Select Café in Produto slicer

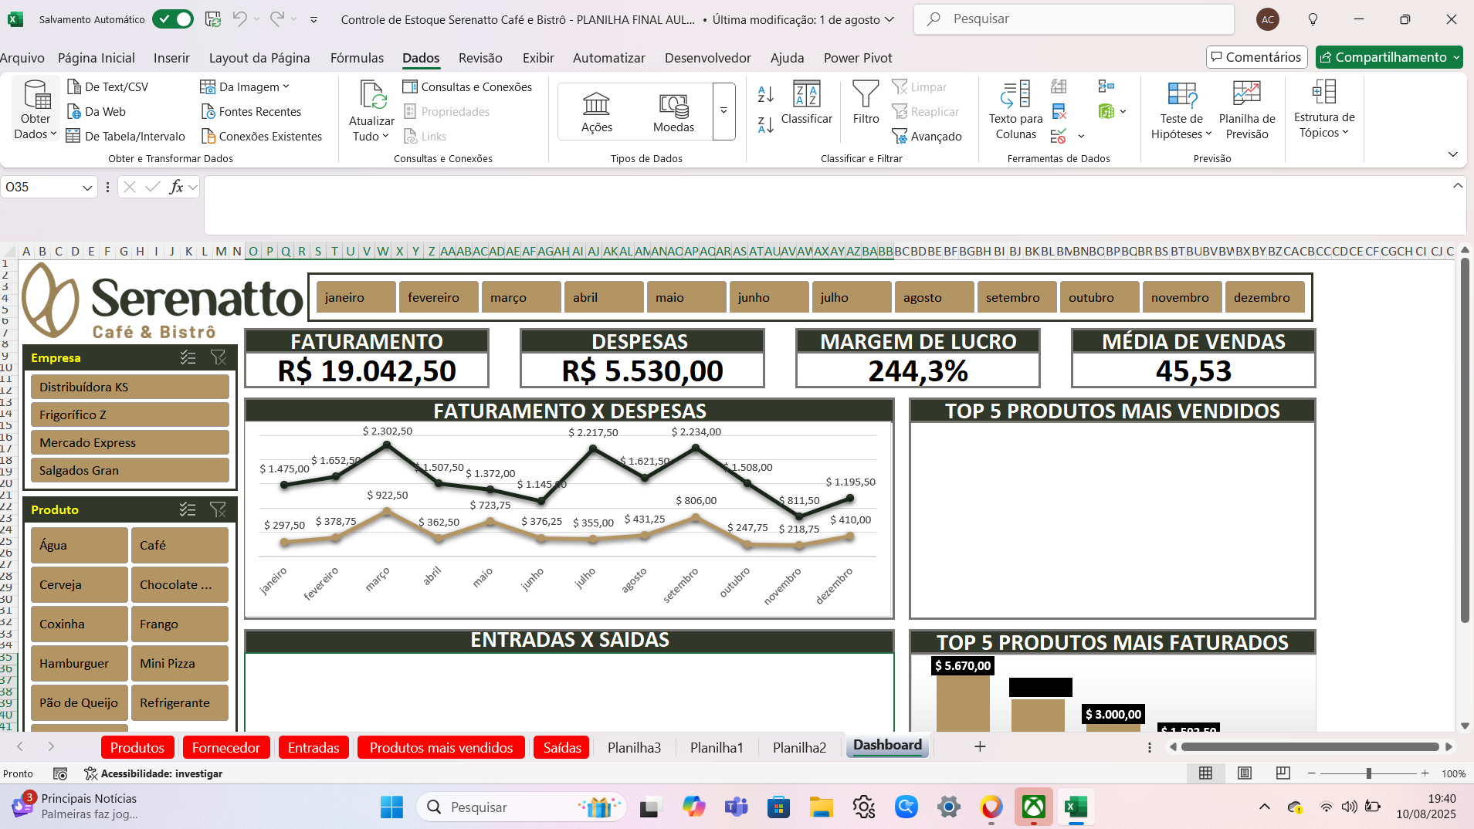coord(180,545)
